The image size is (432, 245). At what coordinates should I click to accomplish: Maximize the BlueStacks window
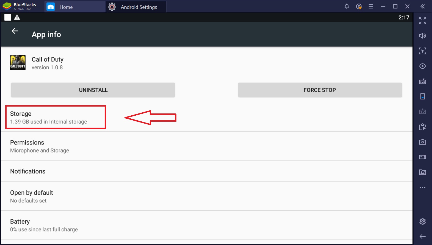[x=395, y=6]
